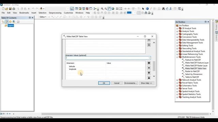
Task: Expand the 3D Analyst Tools toolbox
Action: 177,28
